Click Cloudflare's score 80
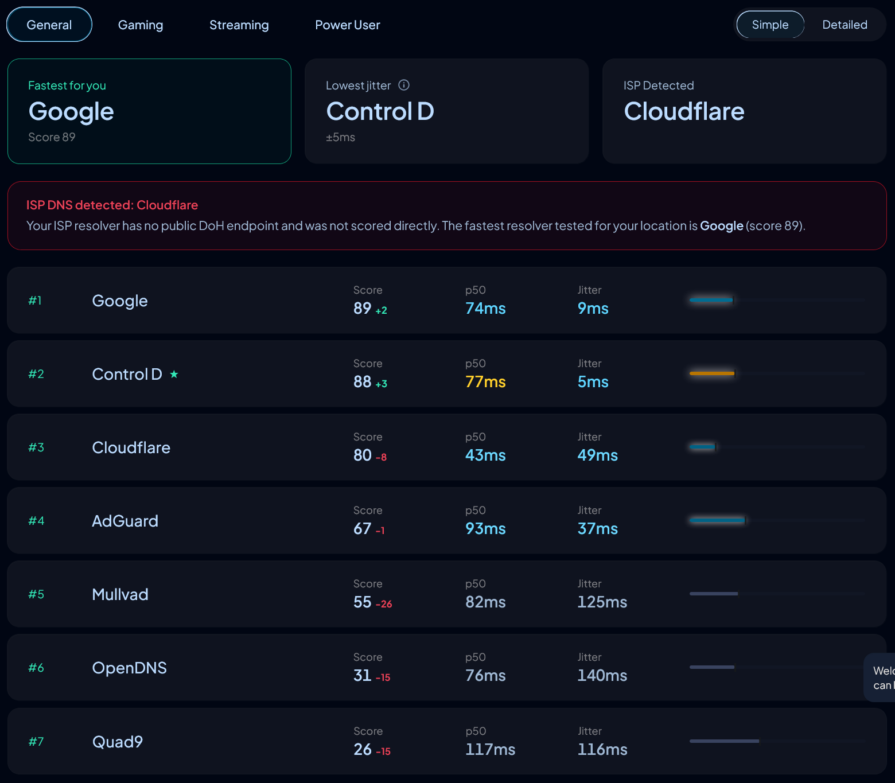895x783 pixels. point(363,455)
